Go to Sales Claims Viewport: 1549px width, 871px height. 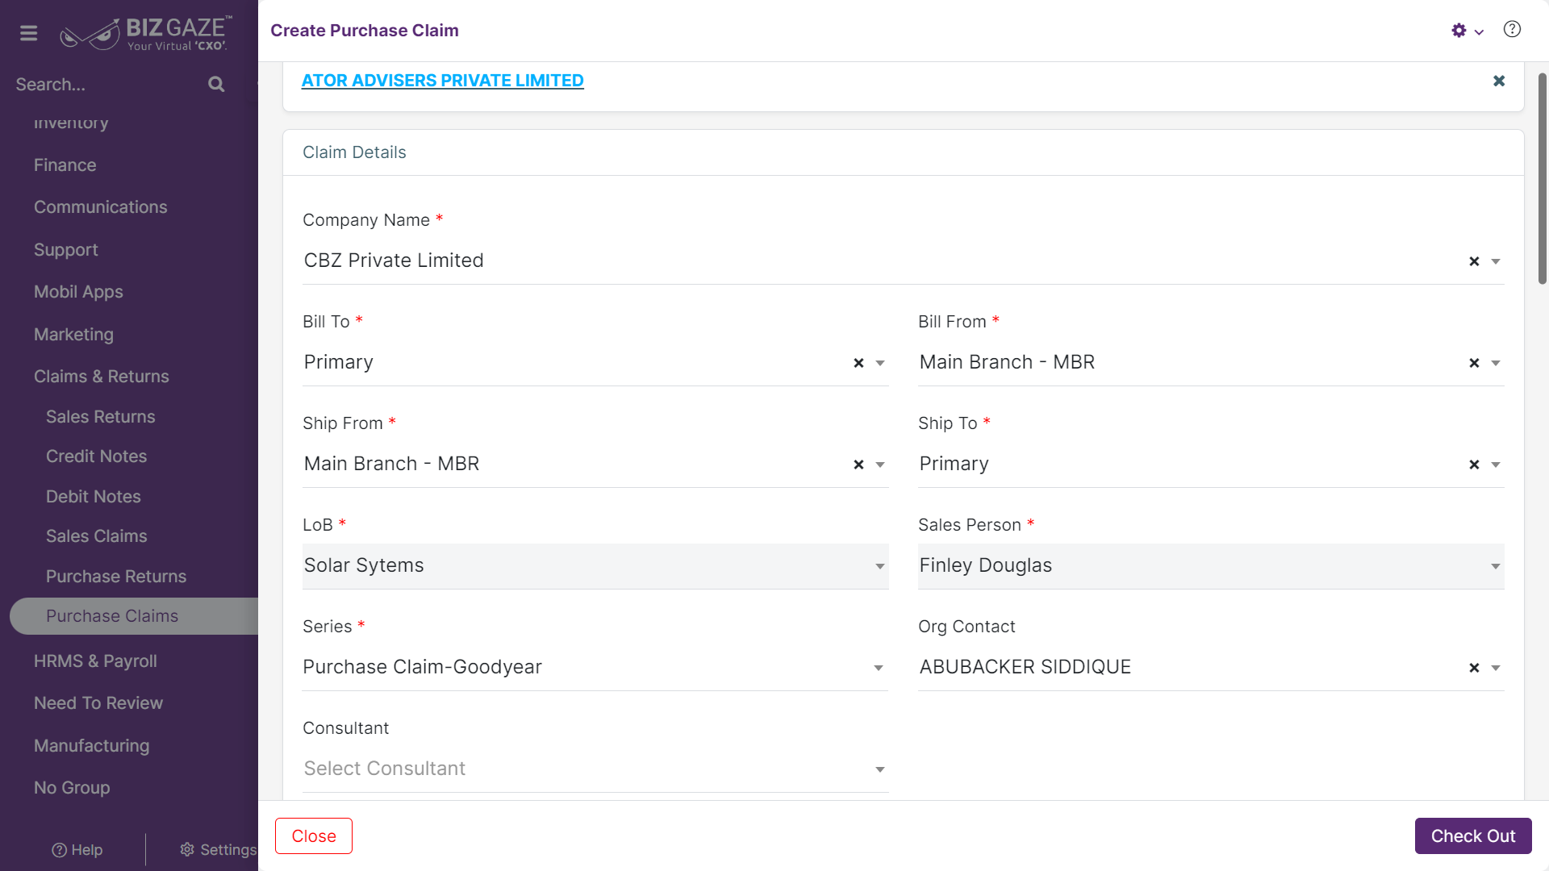[x=96, y=536]
